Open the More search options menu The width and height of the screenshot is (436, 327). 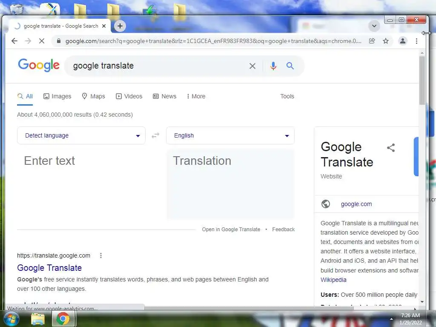[196, 96]
